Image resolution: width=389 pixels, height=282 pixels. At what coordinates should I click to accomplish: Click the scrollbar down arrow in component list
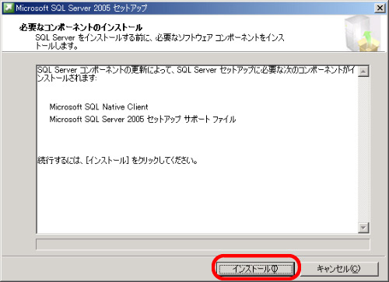(x=363, y=228)
